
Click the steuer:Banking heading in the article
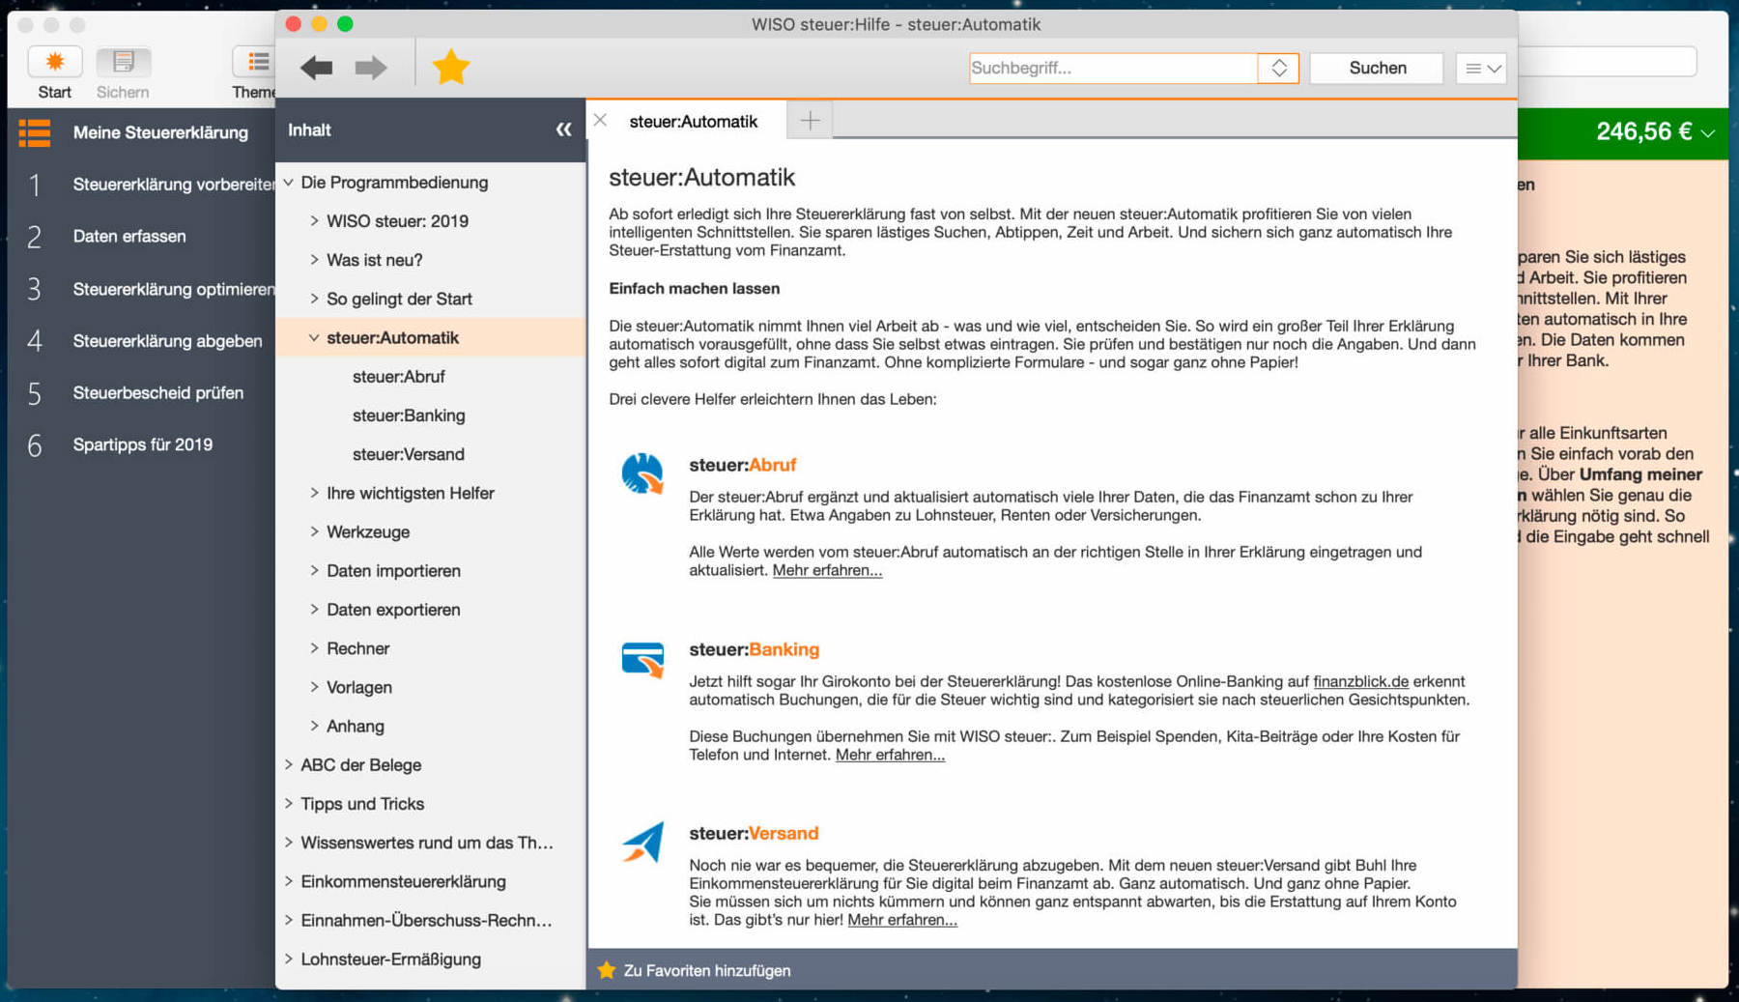click(x=754, y=649)
